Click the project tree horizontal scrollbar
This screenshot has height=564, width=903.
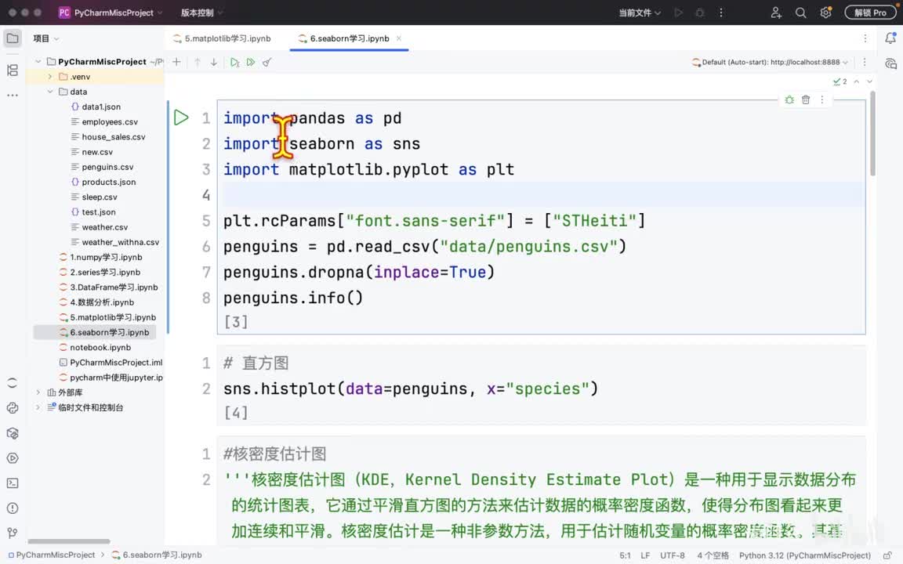[68, 541]
